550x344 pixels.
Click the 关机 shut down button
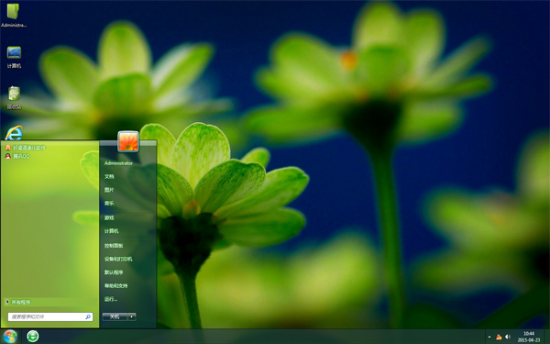coord(115,316)
